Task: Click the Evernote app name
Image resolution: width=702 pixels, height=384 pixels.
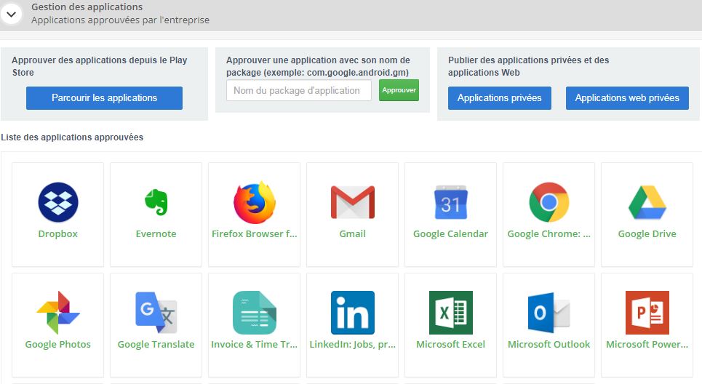Action: coord(156,234)
